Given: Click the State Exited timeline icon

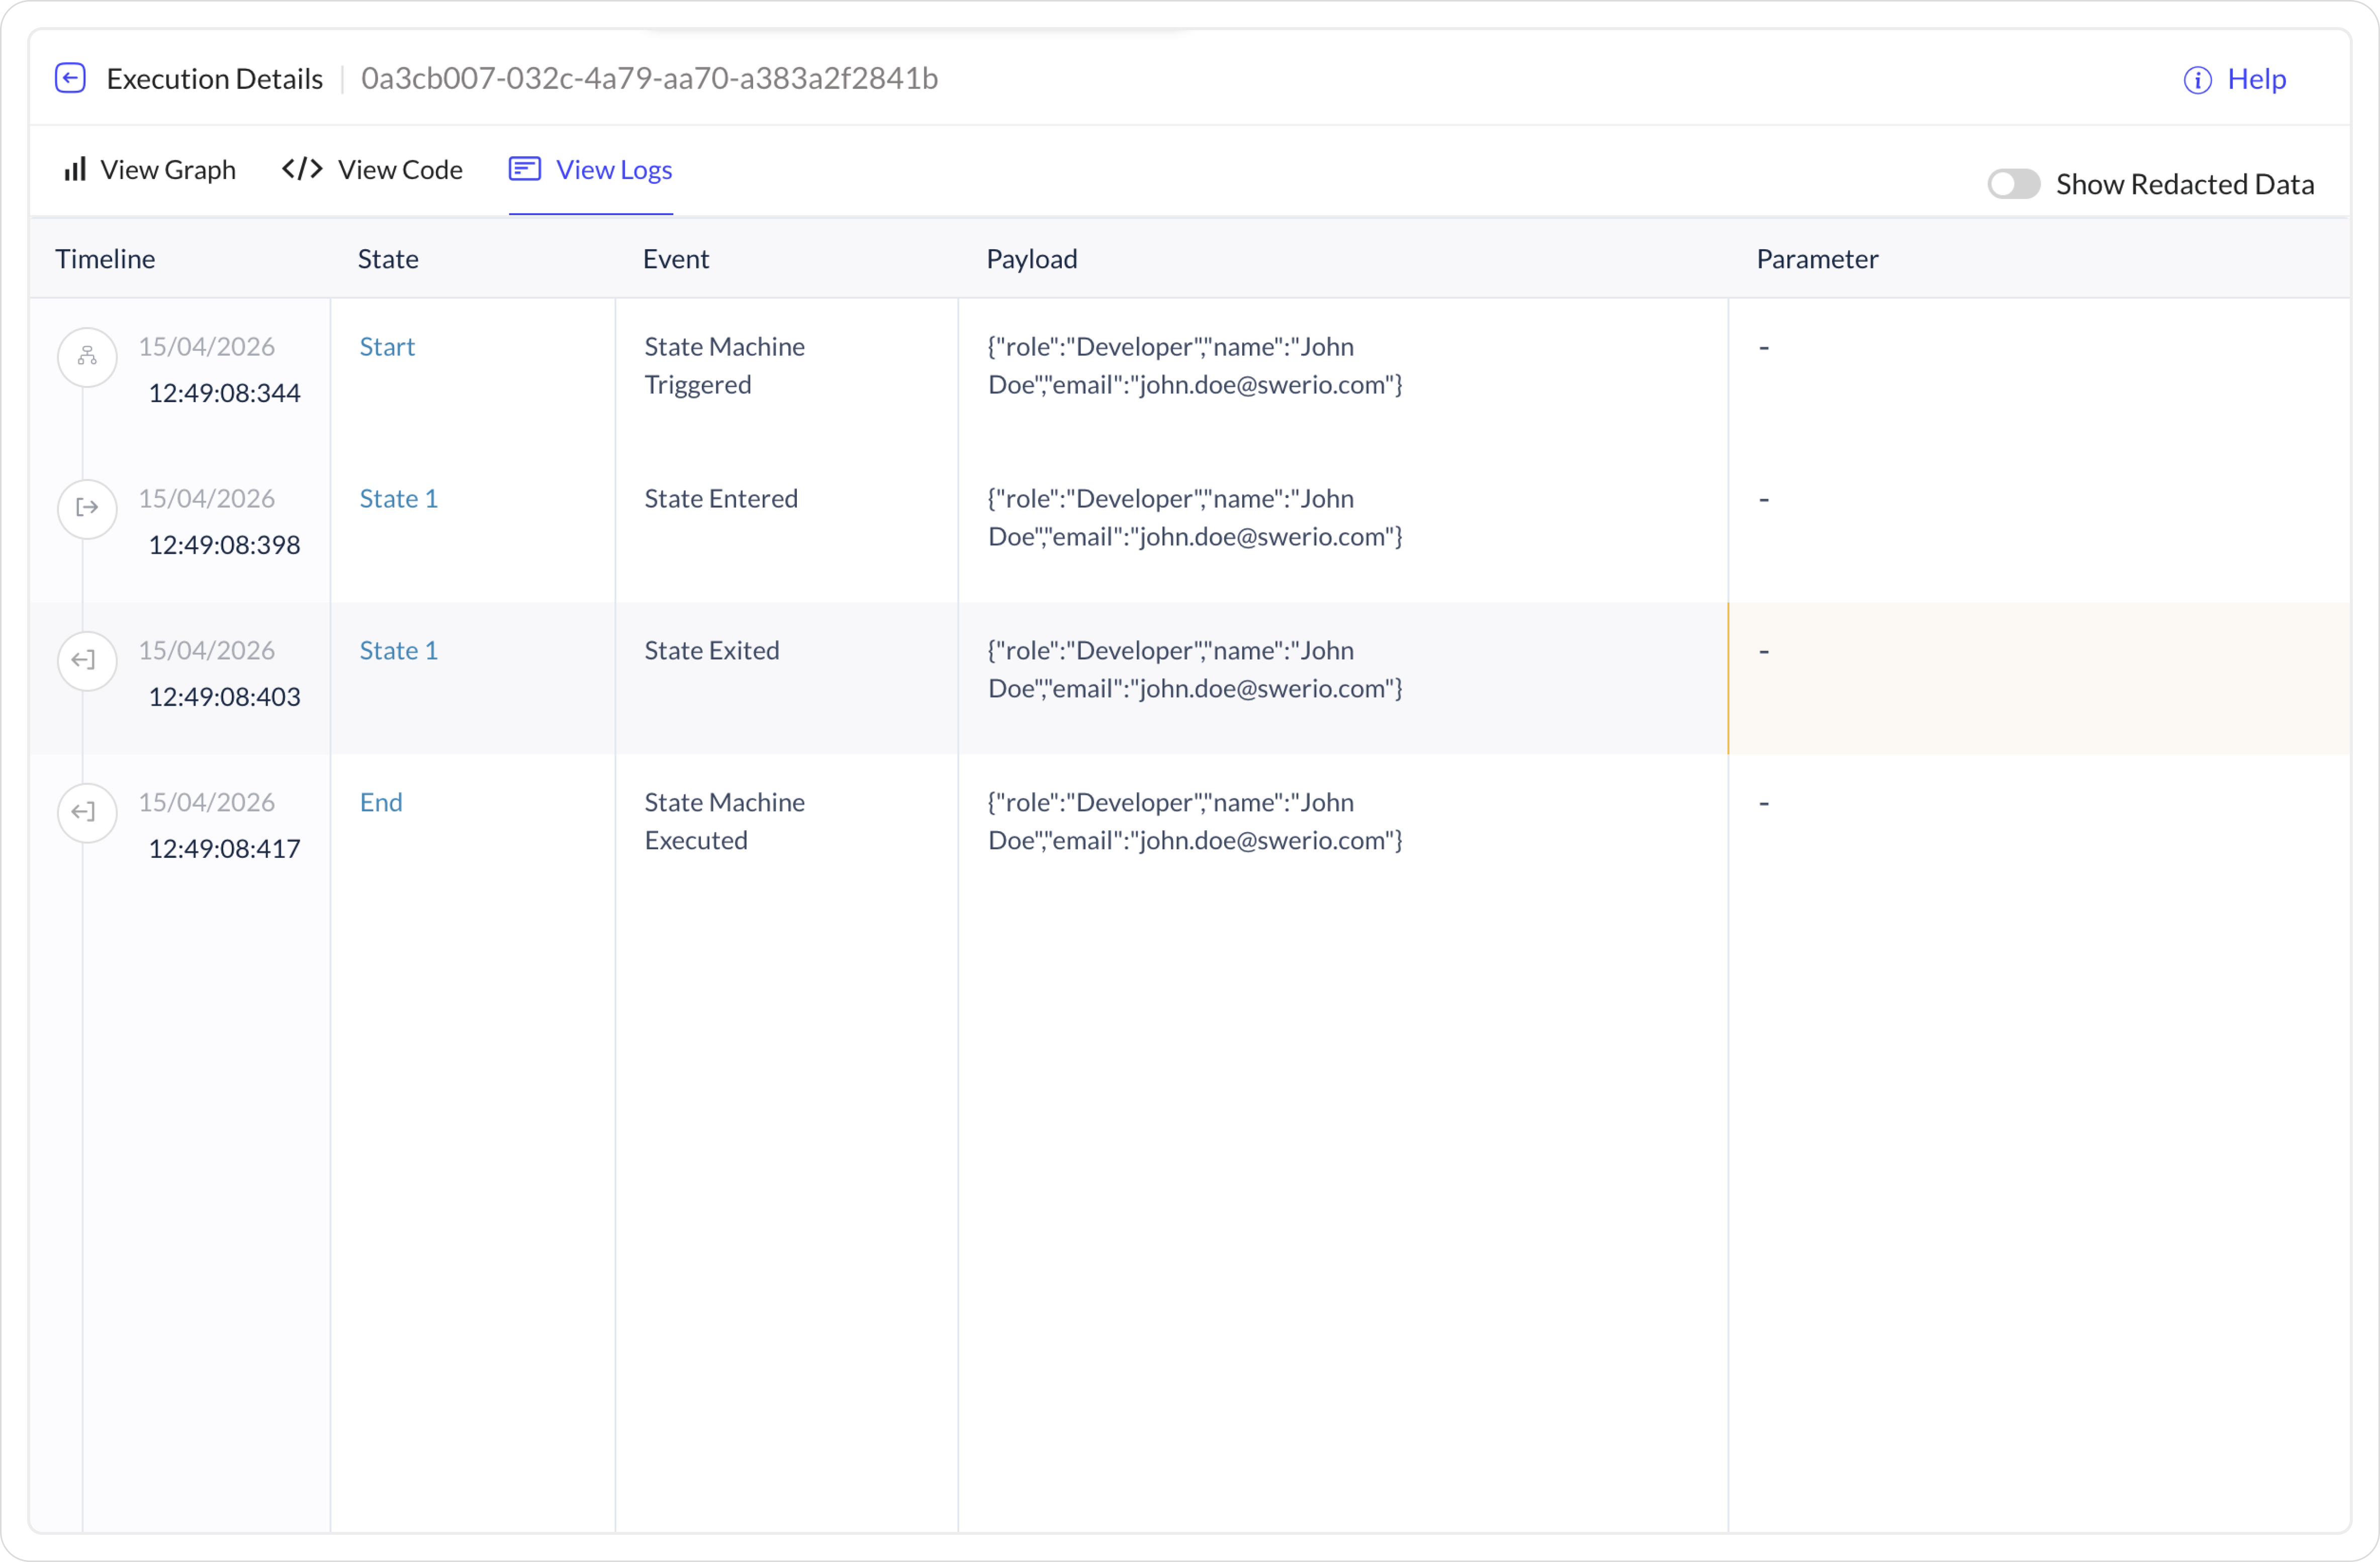Looking at the screenshot, I should tap(87, 660).
